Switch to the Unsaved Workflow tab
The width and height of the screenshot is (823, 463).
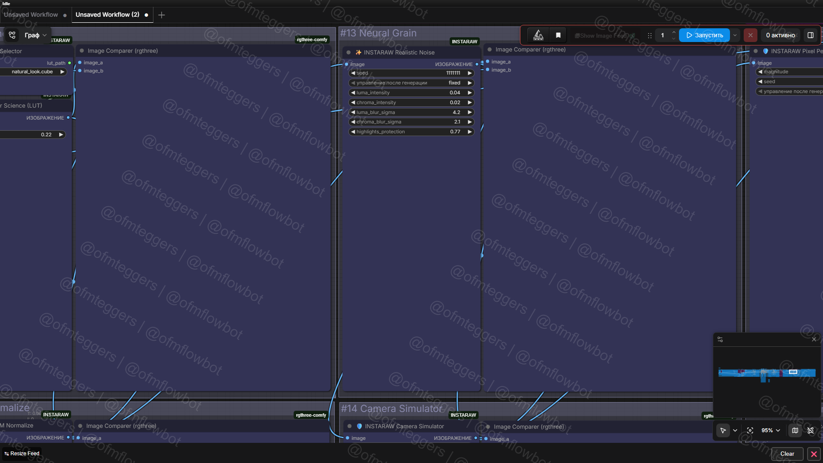point(31,15)
